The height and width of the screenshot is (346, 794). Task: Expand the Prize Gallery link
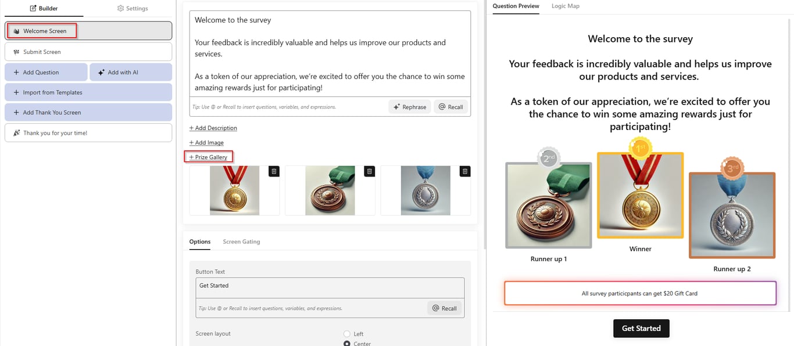click(x=209, y=157)
